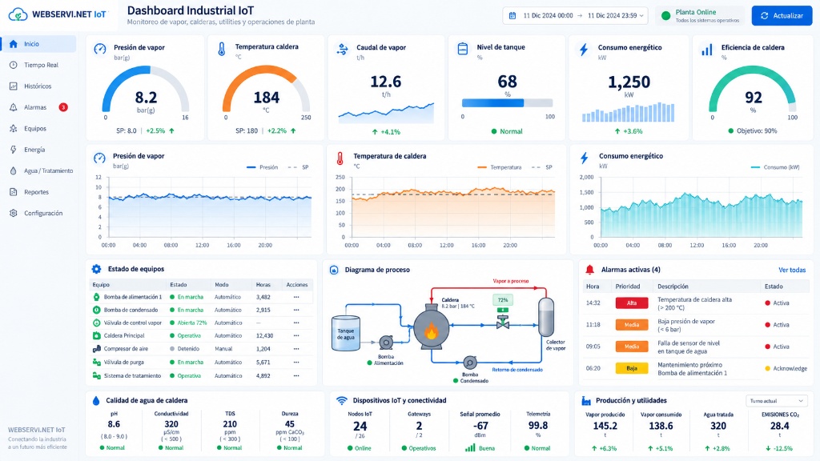Viewport: 820px width, 461px height.
Task: Click the Producción y utilidades factory icon
Action: point(586,401)
